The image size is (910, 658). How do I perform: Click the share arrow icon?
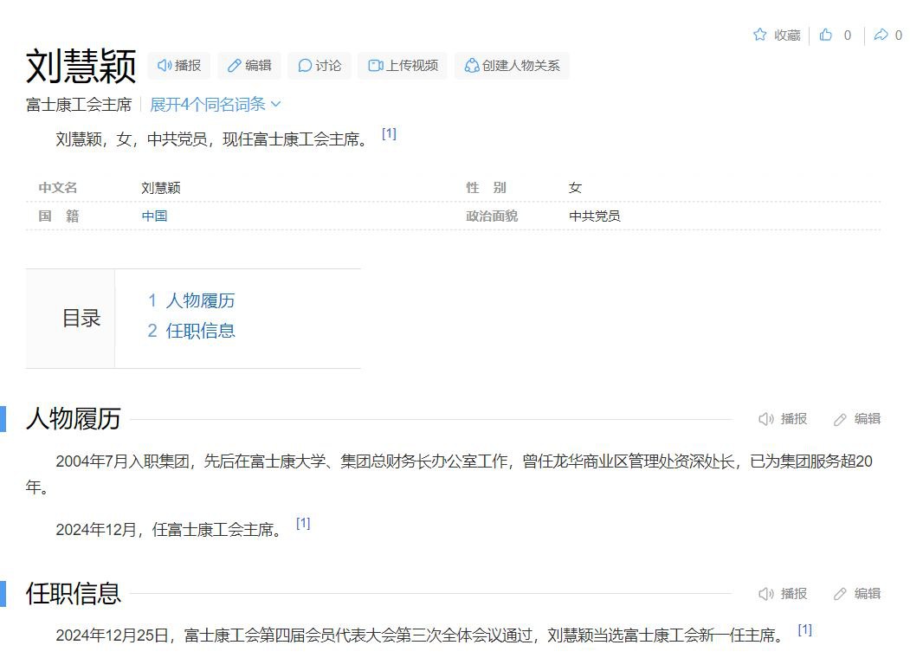click(881, 35)
